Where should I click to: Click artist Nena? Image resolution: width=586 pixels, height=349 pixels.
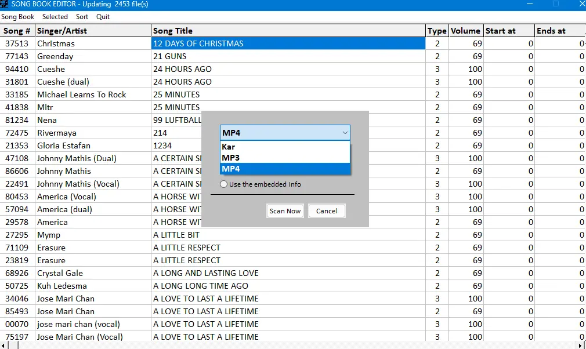[x=93, y=120]
